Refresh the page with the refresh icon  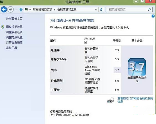click(101, 10)
